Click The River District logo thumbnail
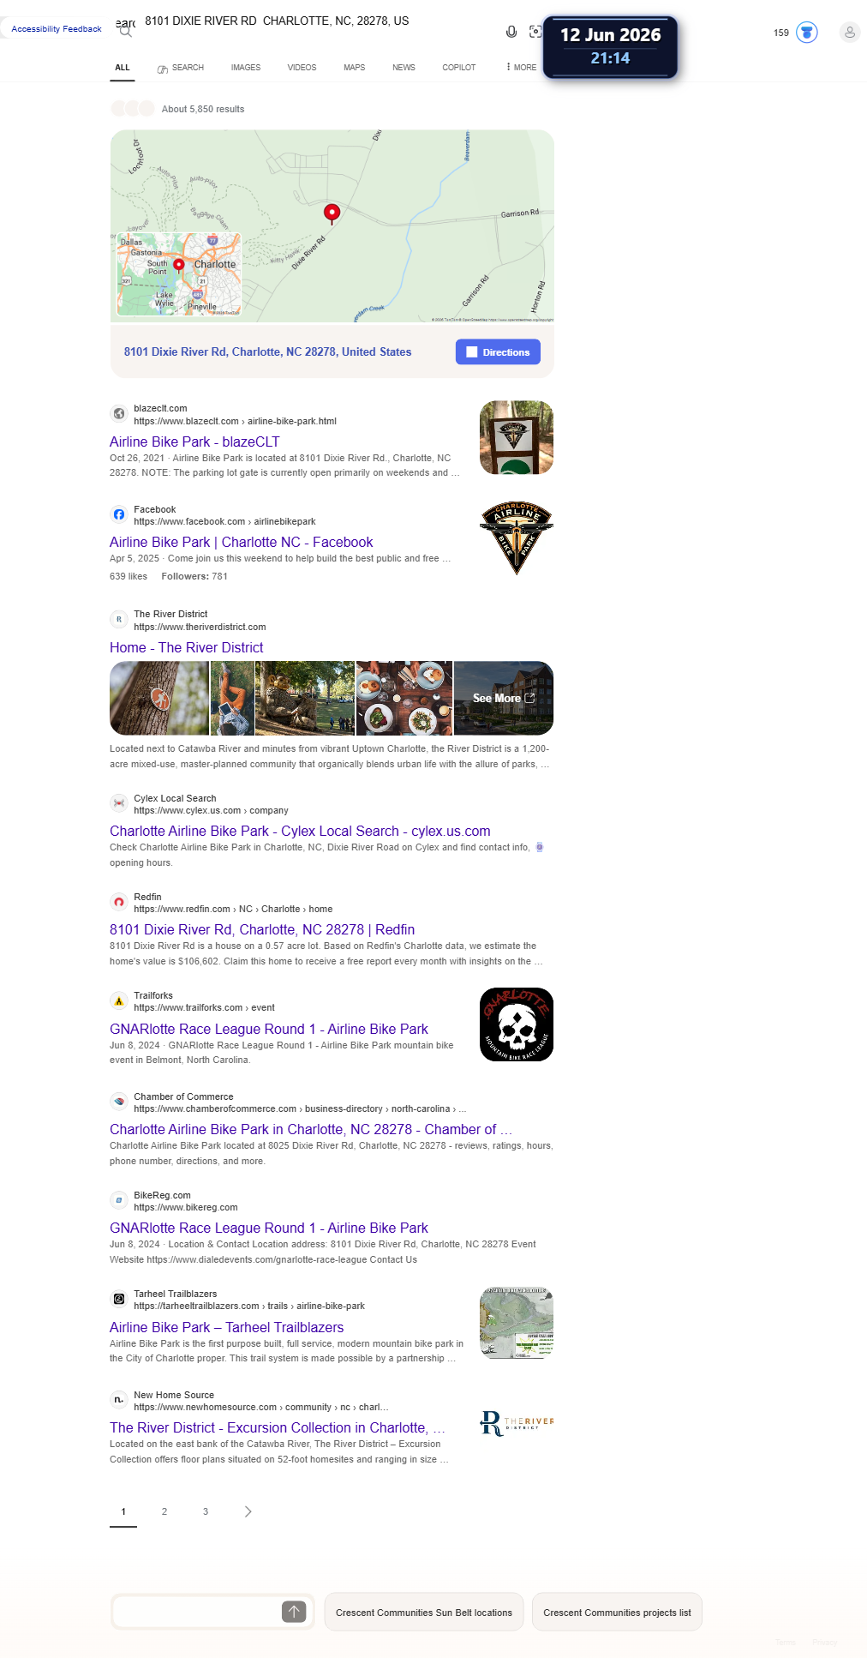The image size is (867, 1658). tap(517, 1423)
